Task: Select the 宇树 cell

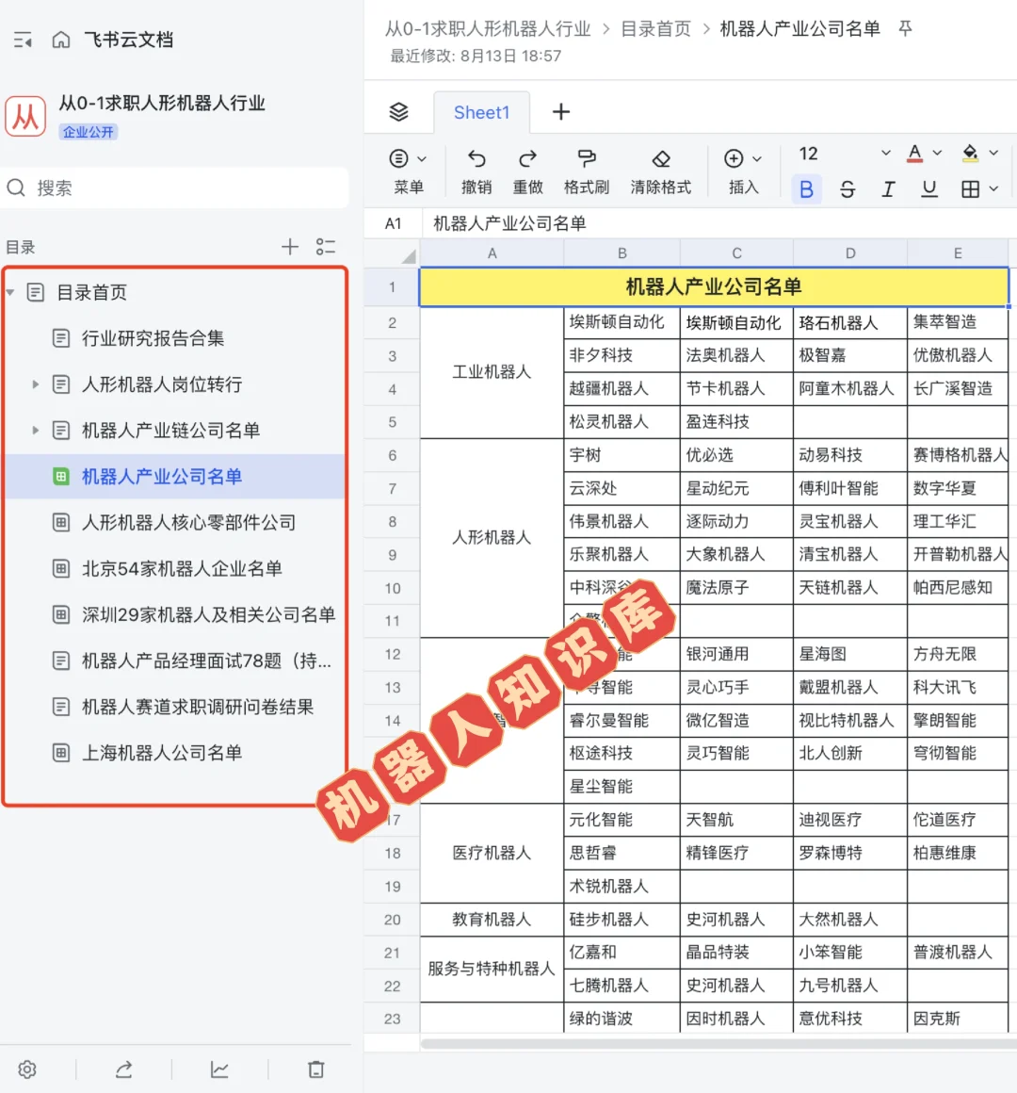Action: click(x=621, y=455)
